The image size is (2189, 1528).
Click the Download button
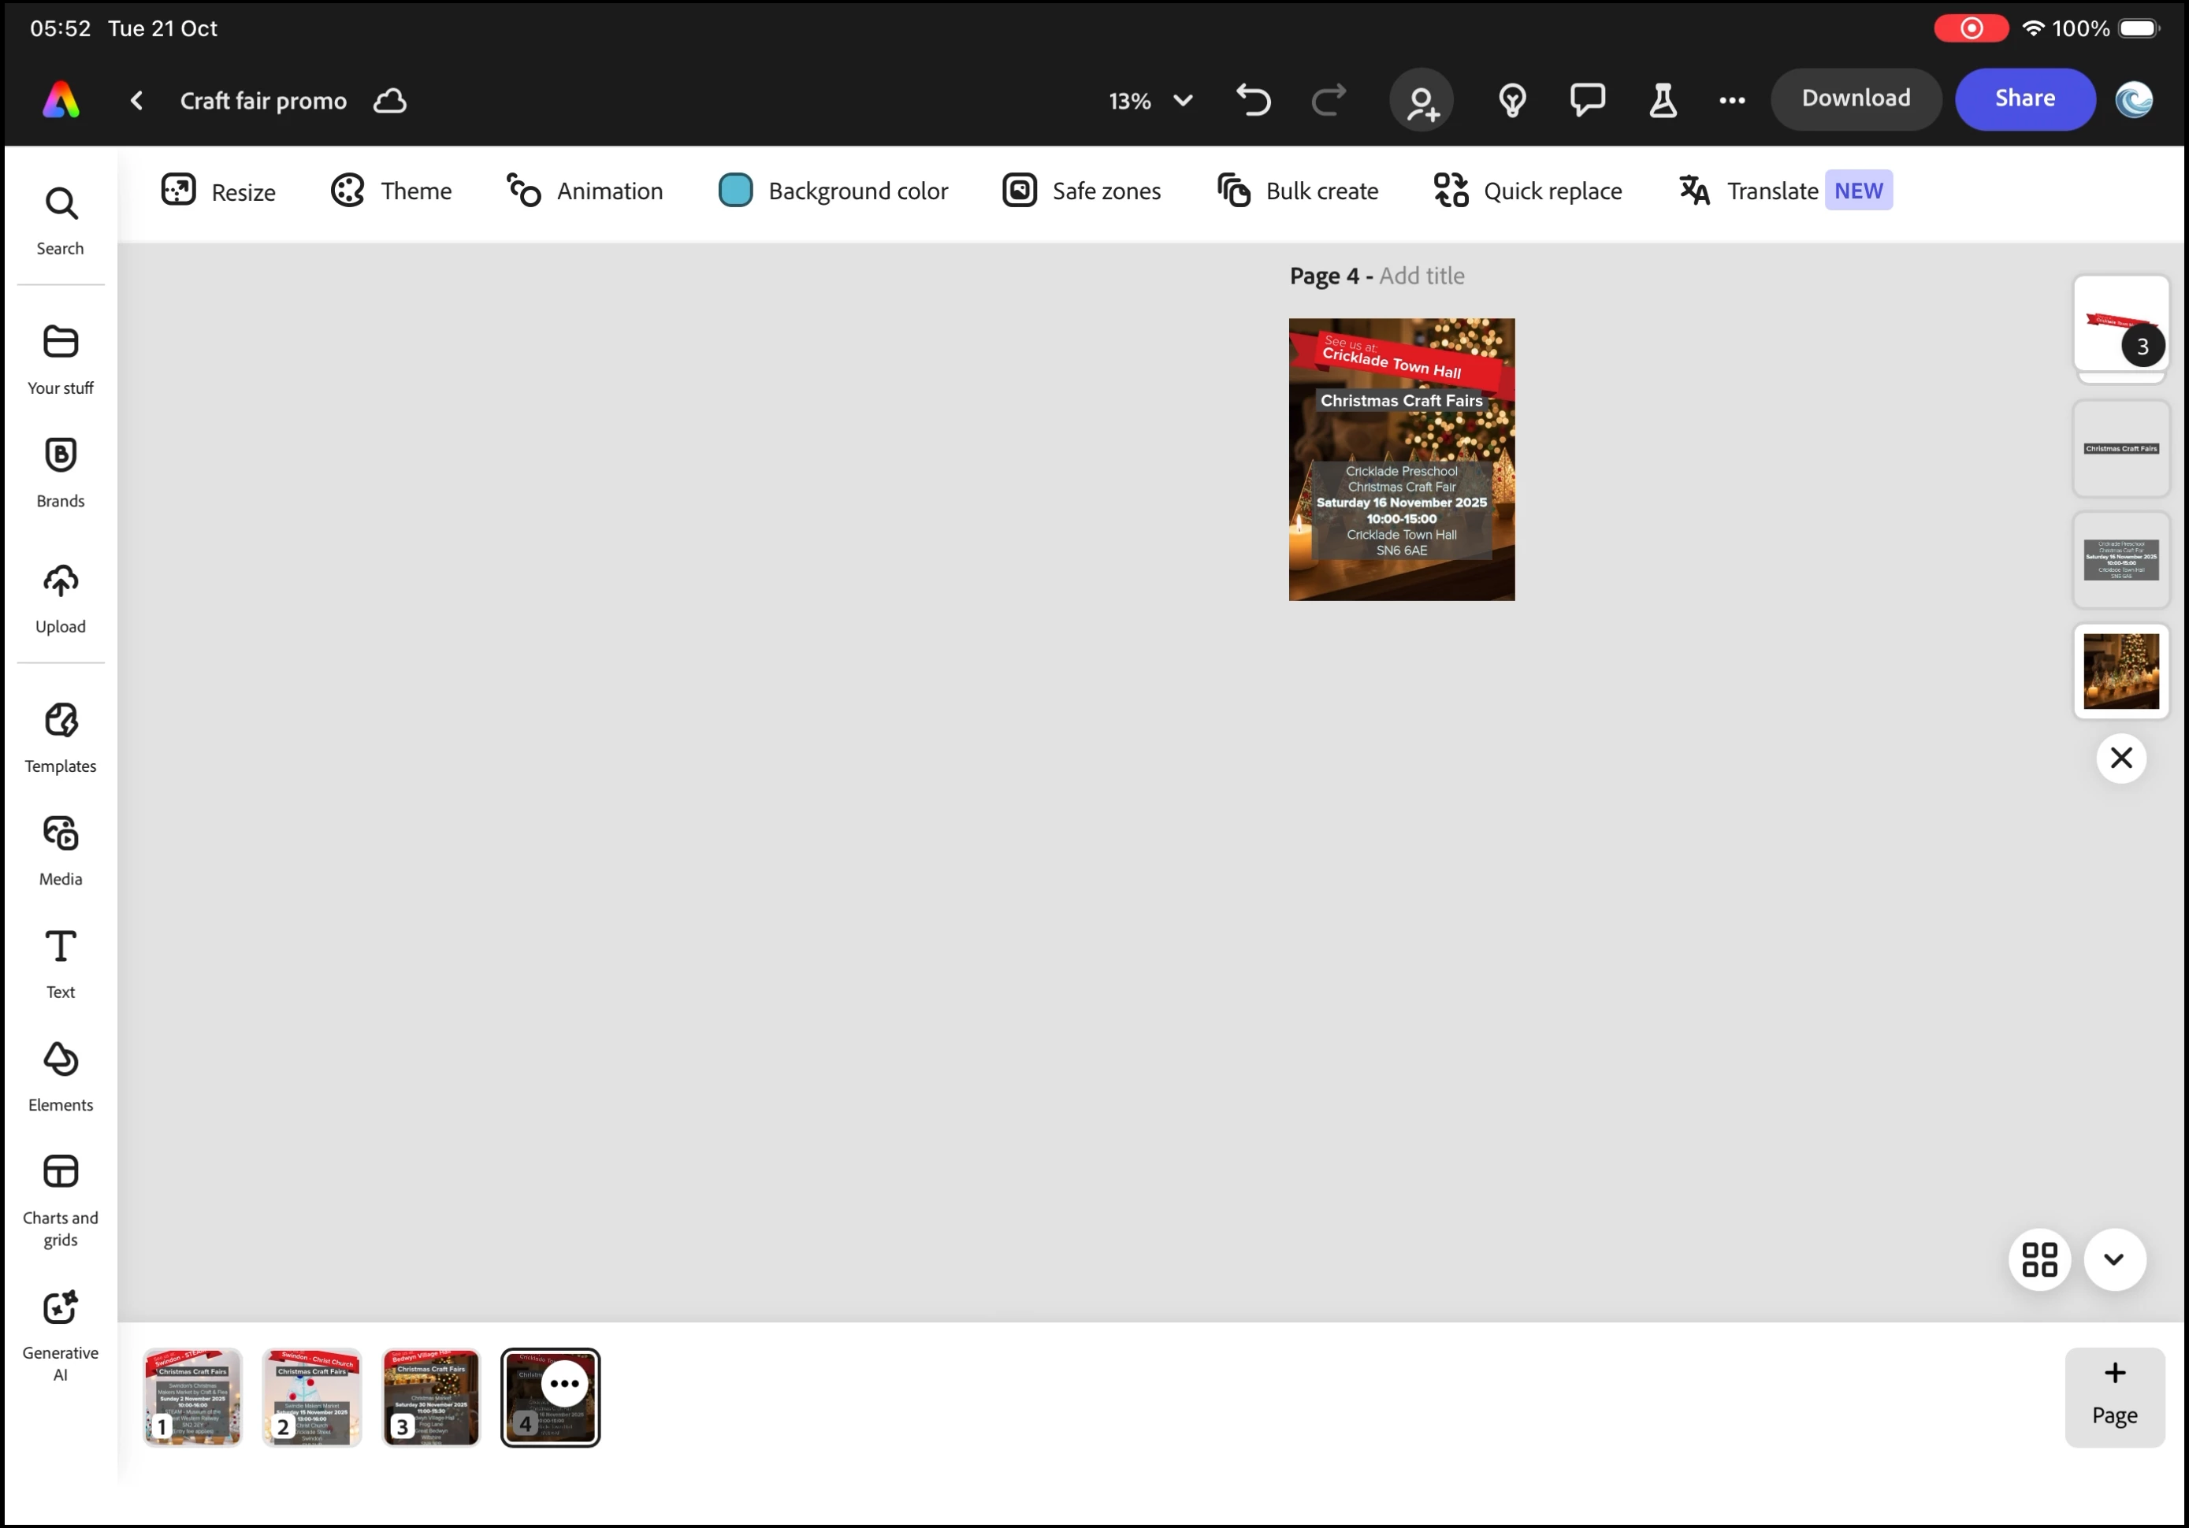(1854, 98)
